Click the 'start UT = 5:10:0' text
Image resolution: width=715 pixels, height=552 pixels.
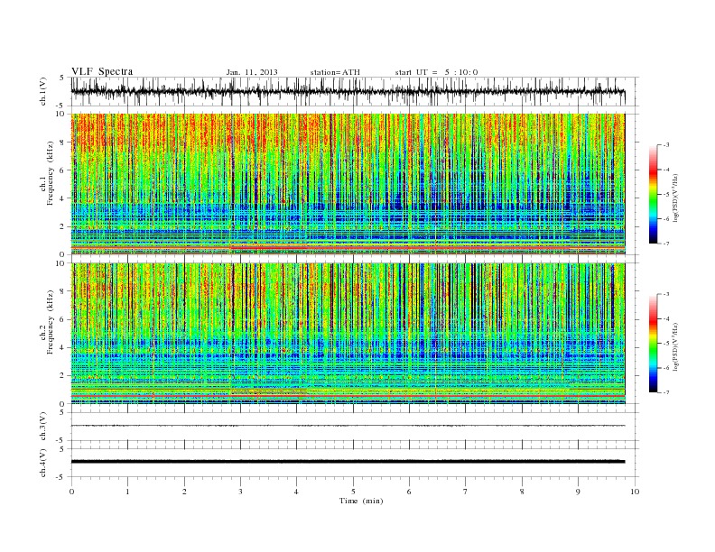(x=436, y=72)
